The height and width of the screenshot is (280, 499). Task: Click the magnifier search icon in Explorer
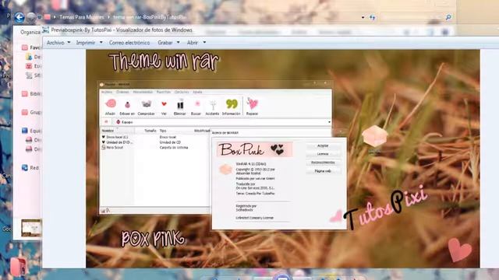tap(448, 17)
